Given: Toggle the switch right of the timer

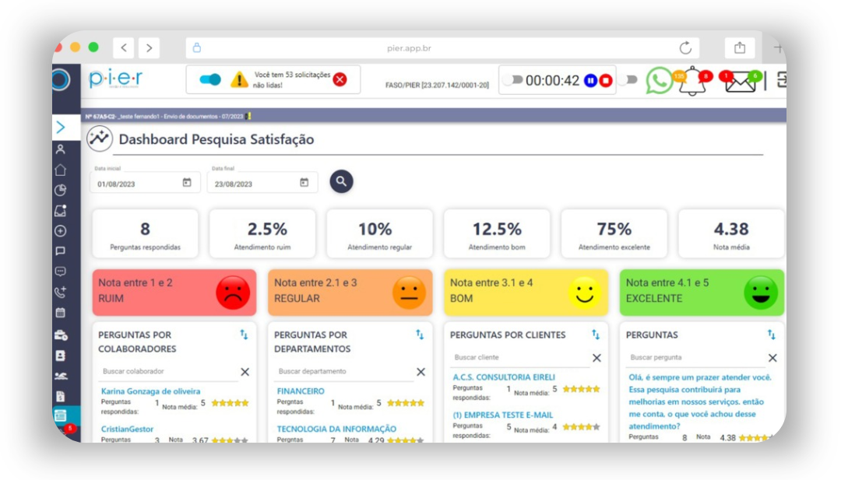Looking at the screenshot, I should pos(628,80).
